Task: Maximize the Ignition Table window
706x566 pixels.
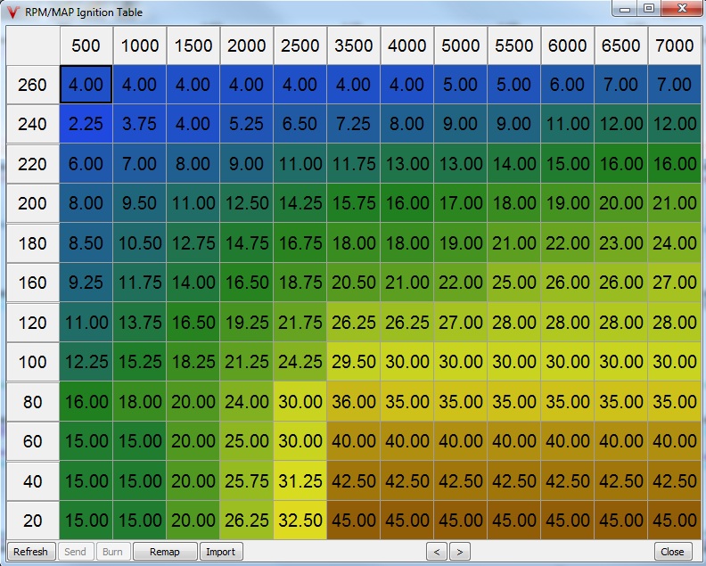Action: 649,9
